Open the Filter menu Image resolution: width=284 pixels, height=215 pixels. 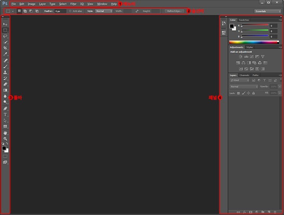pos(73,4)
